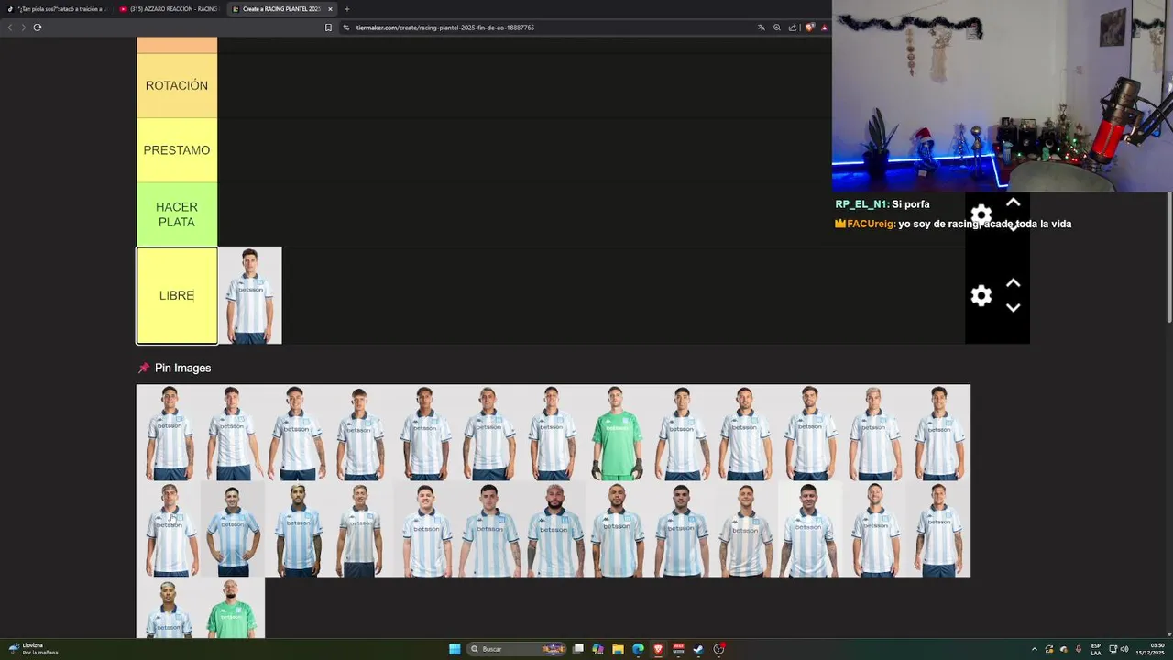Image resolution: width=1173 pixels, height=660 pixels.
Task: Open Brave Shields lion icon
Action: [x=809, y=27]
